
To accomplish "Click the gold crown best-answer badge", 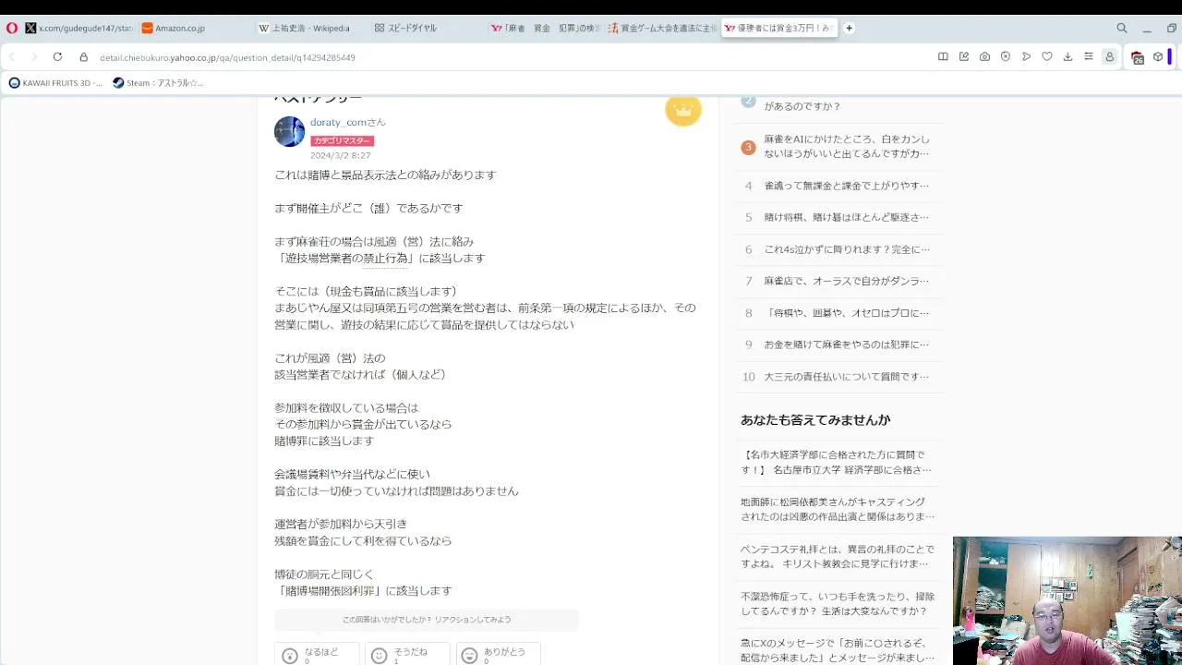I will point(683,110).
